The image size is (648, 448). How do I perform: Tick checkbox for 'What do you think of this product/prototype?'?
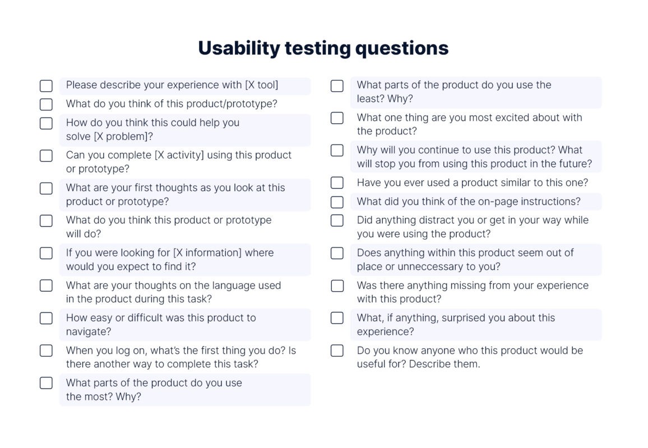[x=46, y=105]
